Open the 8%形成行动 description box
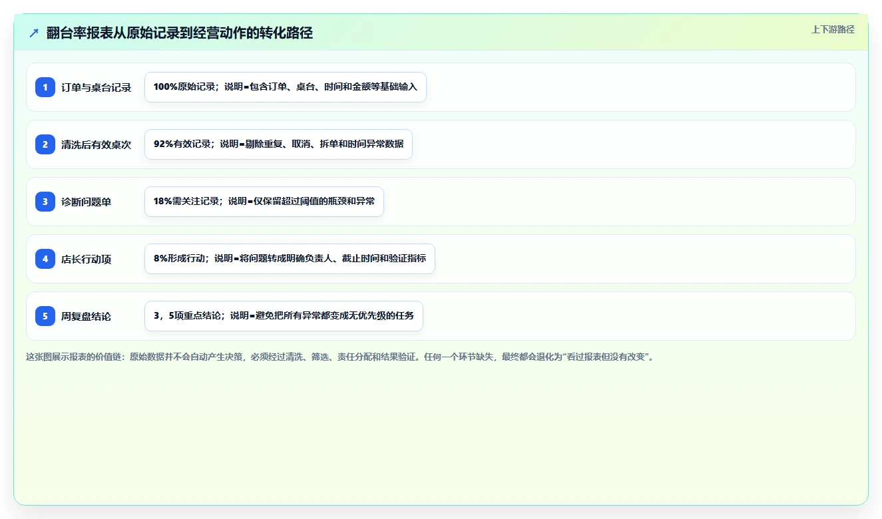The height and width of the screenshot is (519, 882). tap(290, 259)
